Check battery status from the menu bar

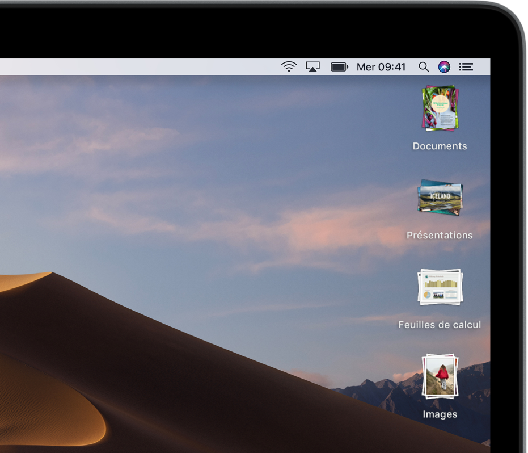tap(339, 66)
